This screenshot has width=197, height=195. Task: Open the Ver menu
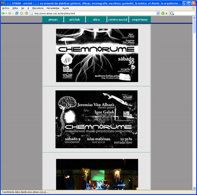point(23,8)
